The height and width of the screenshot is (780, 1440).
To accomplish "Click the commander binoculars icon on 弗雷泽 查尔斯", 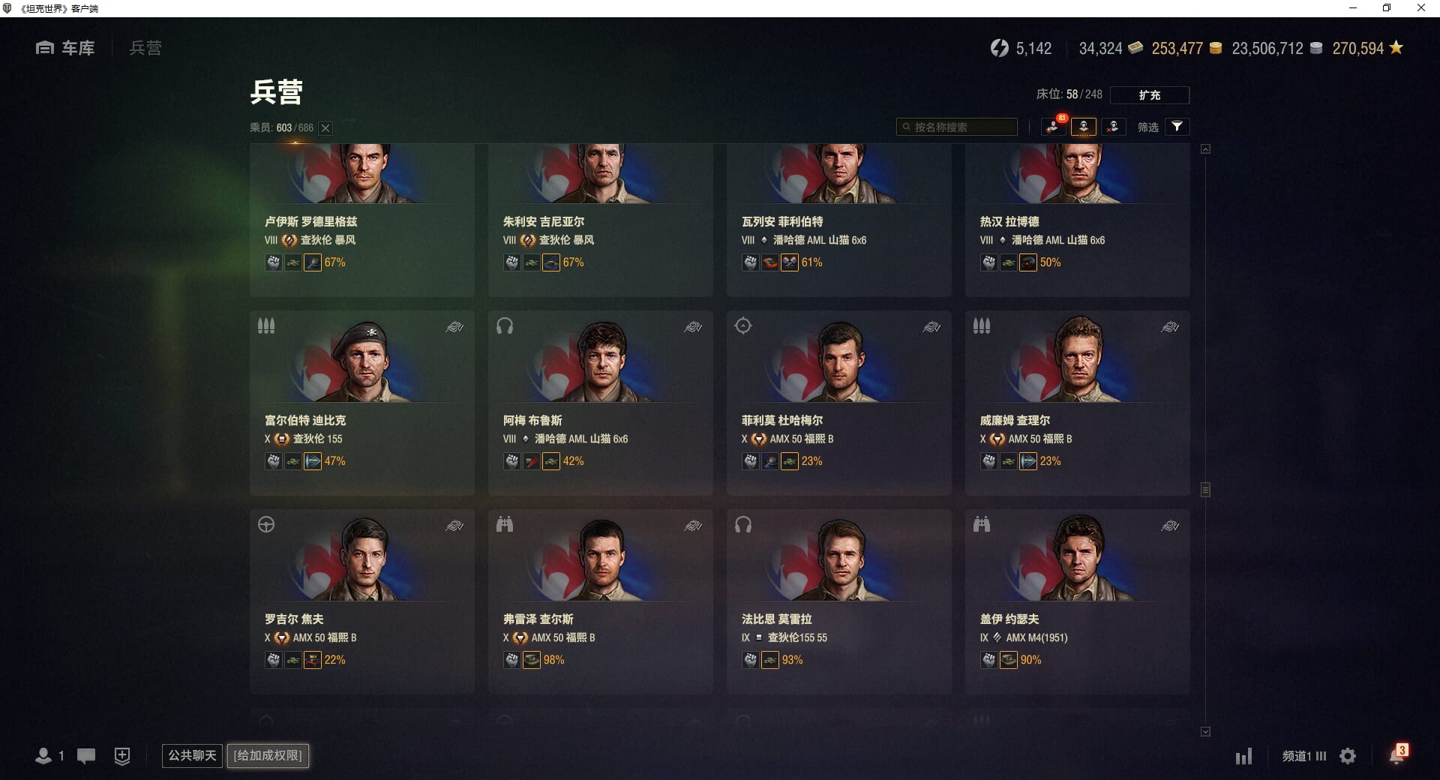I will pos(505,524).
